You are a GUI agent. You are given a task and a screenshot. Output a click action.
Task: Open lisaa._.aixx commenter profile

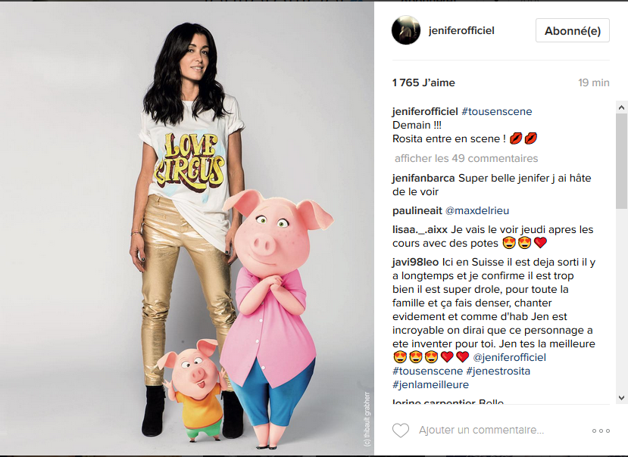420,230
